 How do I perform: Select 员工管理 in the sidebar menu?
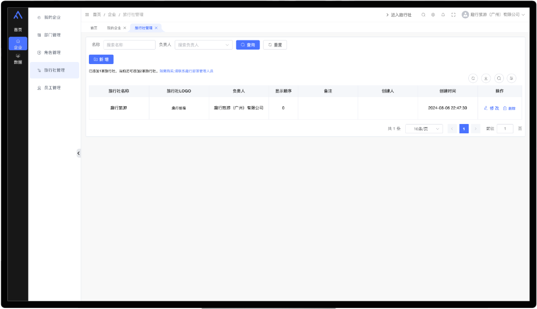click(52, 88)
